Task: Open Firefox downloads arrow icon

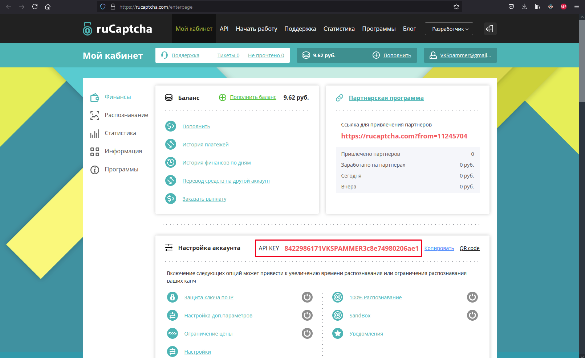Action: point(524,7)
